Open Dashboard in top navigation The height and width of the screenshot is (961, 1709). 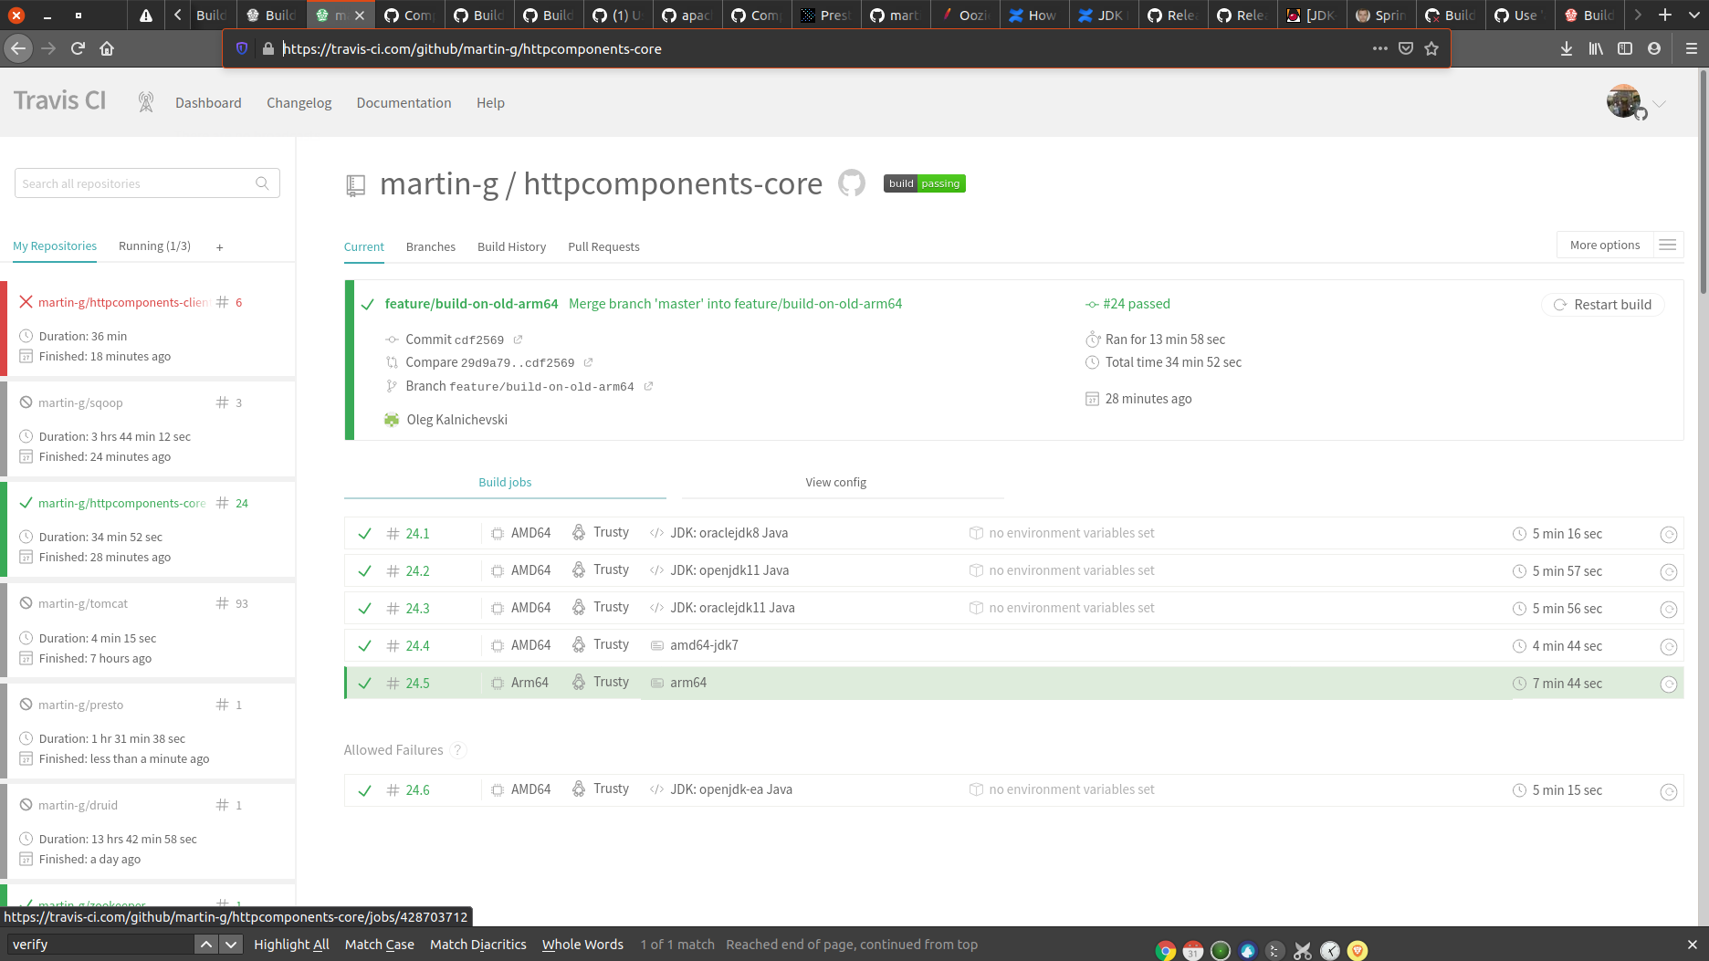pyautogui.click(x=208, y=103)
